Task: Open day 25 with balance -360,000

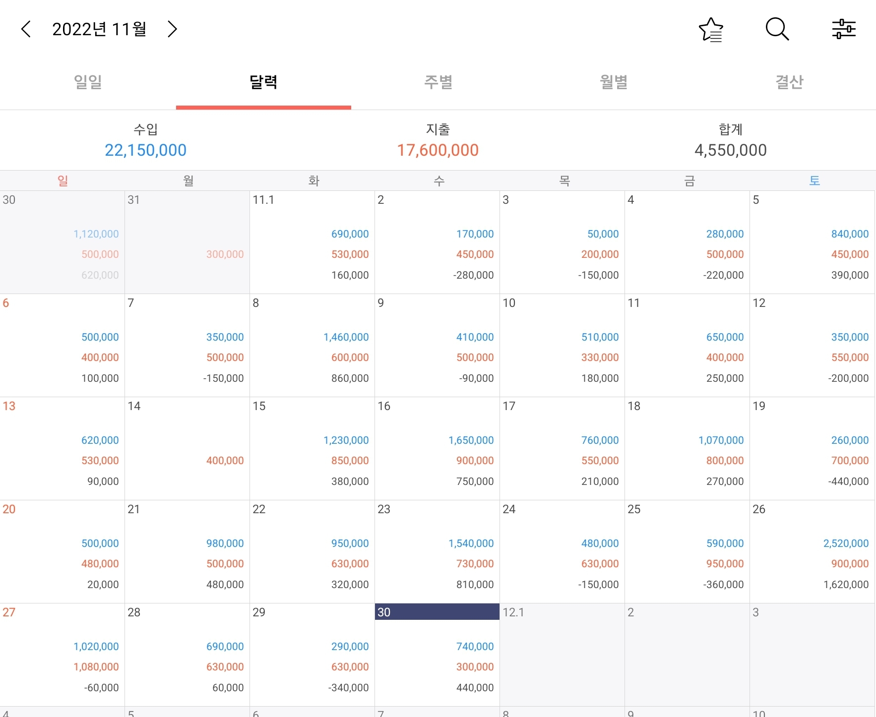Action: click(687, 551)
